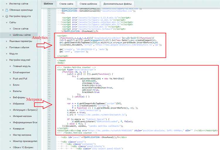Image resolution: width=220 pixels, height=150 pixels.
Task: Click the s.async = true code line
Action: pos(76,112)
